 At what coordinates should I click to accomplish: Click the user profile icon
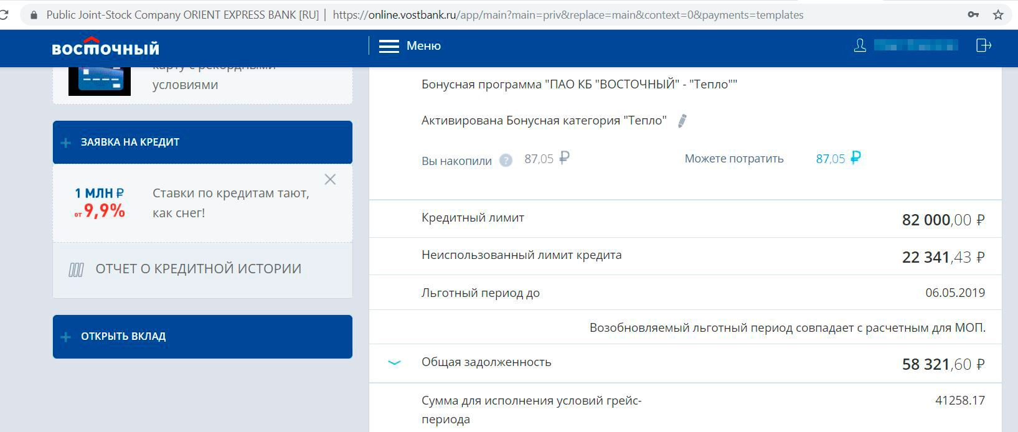click(860, 45)
